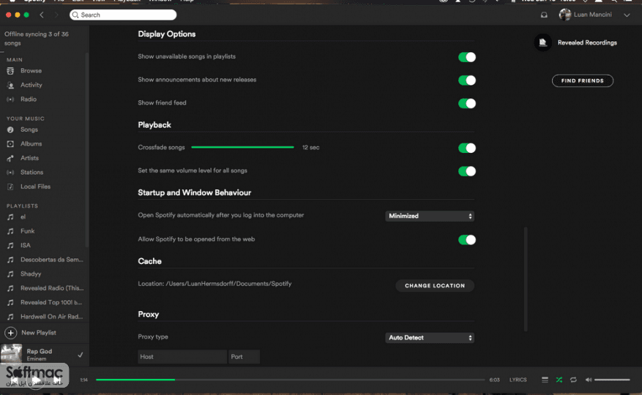Open Artists via the sidebar icon
The height and width of the screenshot is (395, 642).
click(x=11, y=158)
